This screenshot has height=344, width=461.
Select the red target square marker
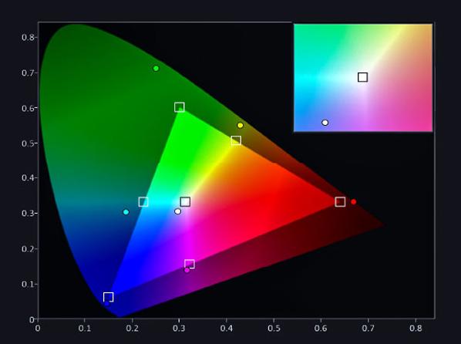point(340,202)
